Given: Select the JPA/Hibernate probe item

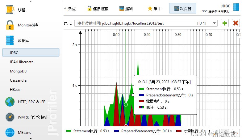Looking at the screenshot, I should click(x=22, y=62).
